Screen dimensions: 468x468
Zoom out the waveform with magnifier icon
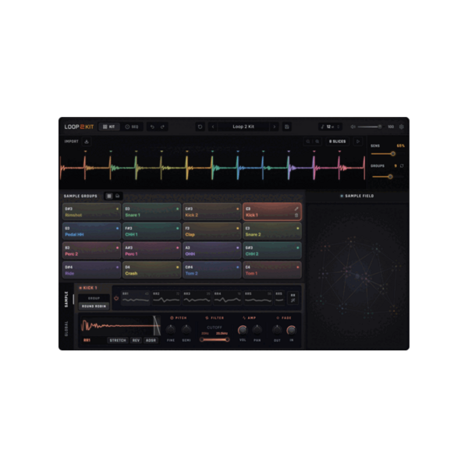point(308,141)
